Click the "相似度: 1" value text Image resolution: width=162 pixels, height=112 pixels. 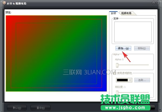coord(120,87)
